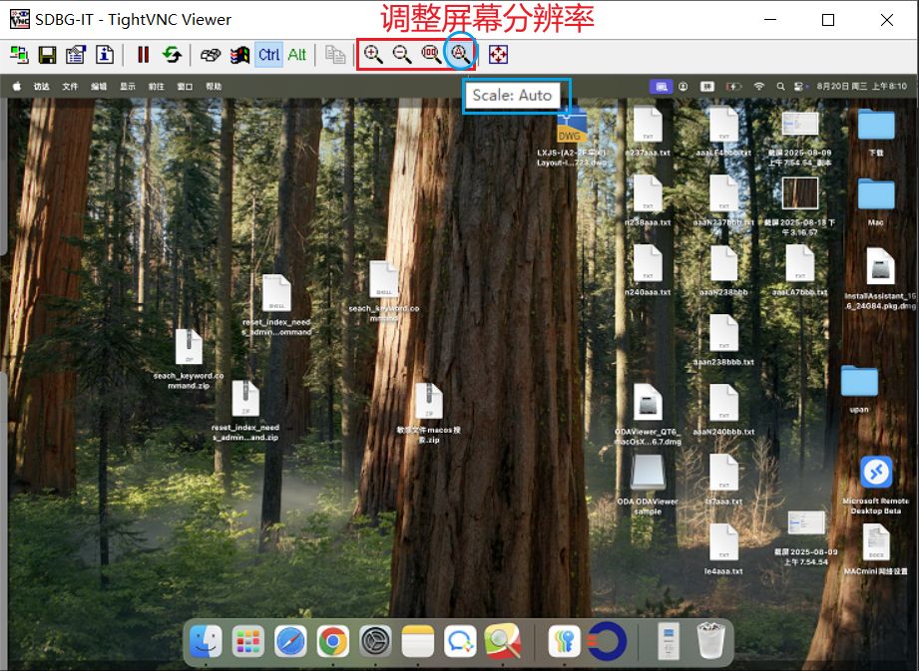This screenshot has height=671, width=919.
Task: Open the 文件 menu
Action: pyautogui.click(x=70, y=87)
